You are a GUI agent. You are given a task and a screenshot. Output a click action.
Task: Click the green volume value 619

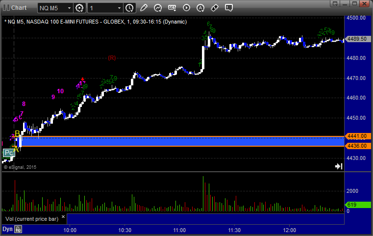tap(358, 205)
